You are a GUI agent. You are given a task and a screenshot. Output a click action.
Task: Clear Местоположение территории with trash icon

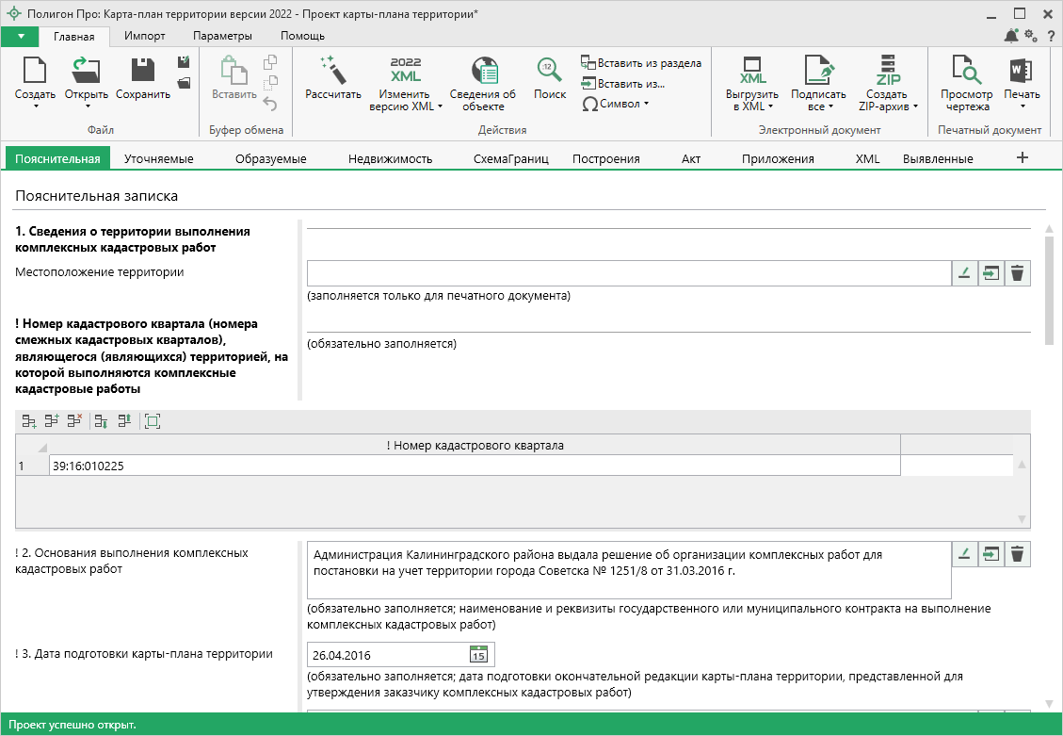tap(1017, 273)
